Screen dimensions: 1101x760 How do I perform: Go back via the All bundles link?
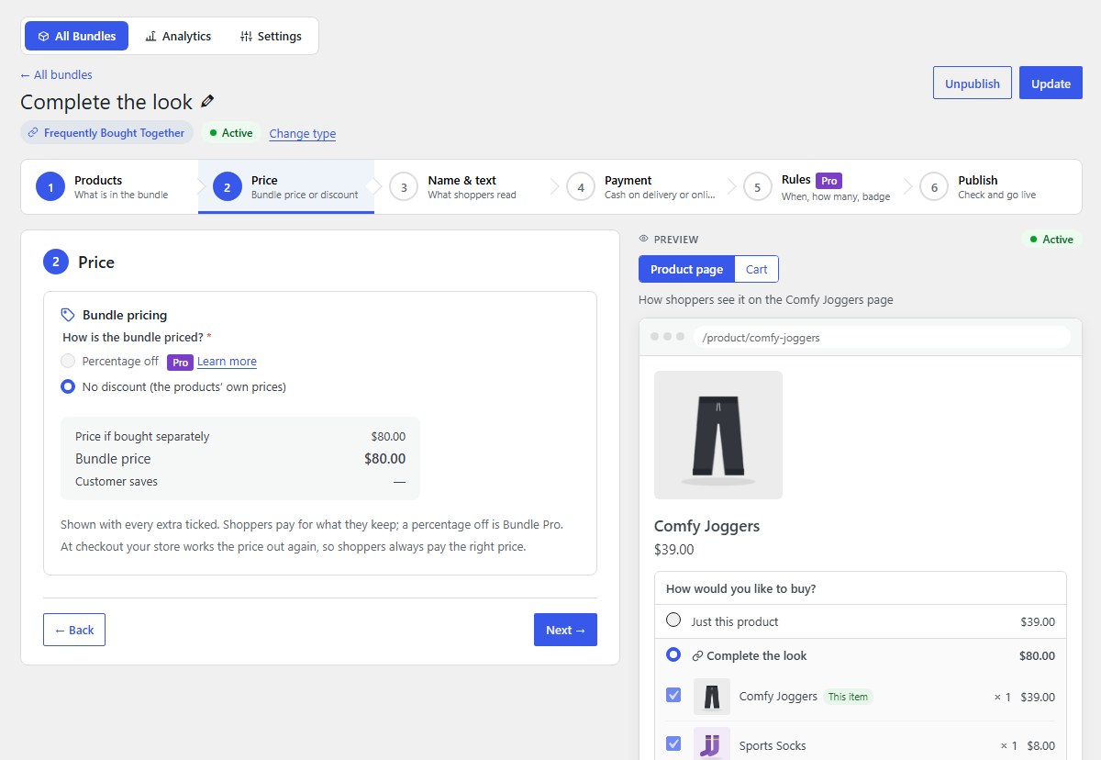coord(56,74)
